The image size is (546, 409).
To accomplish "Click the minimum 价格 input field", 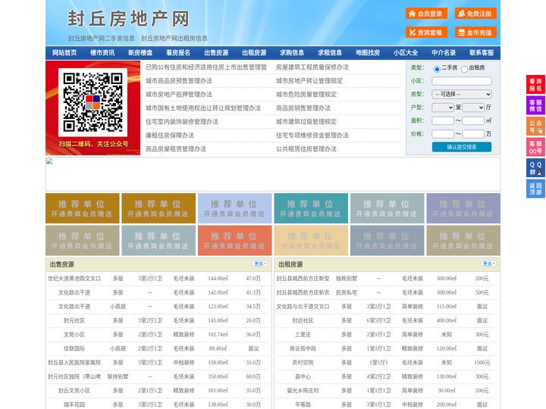I will point(443,134).
